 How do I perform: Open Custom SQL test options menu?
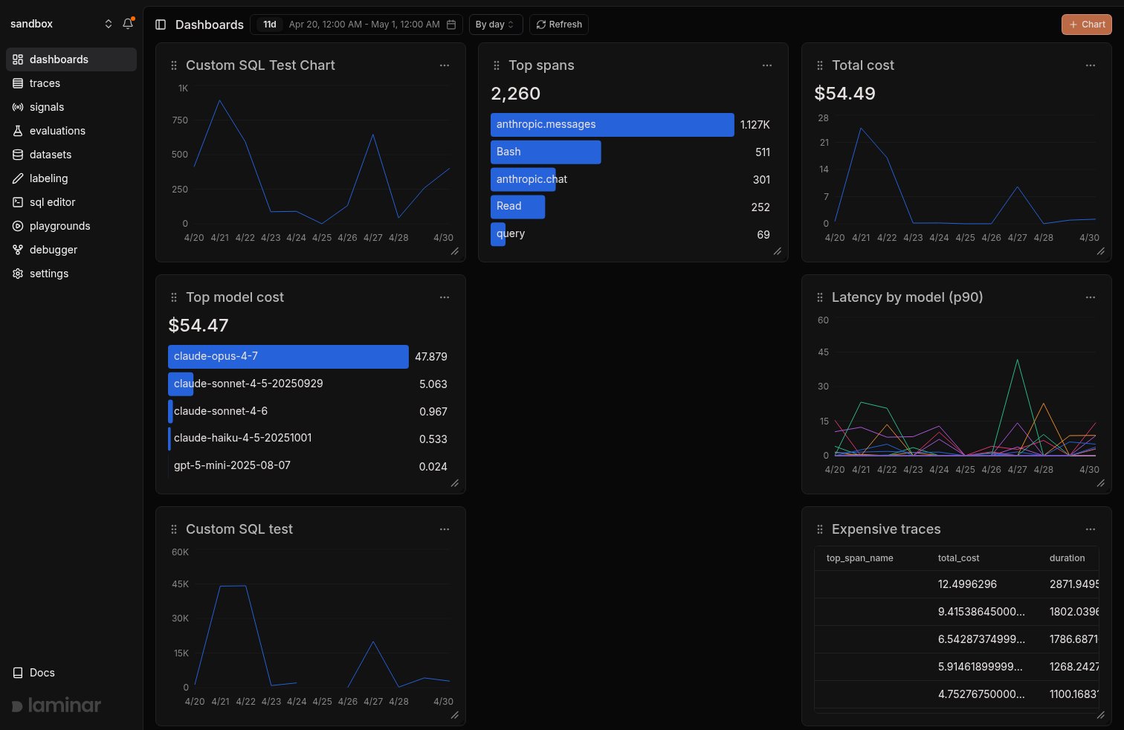pos(445,529)
